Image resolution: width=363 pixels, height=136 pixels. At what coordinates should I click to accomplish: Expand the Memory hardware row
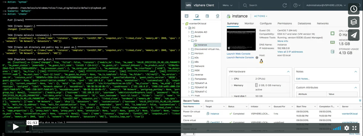point(232,85)
